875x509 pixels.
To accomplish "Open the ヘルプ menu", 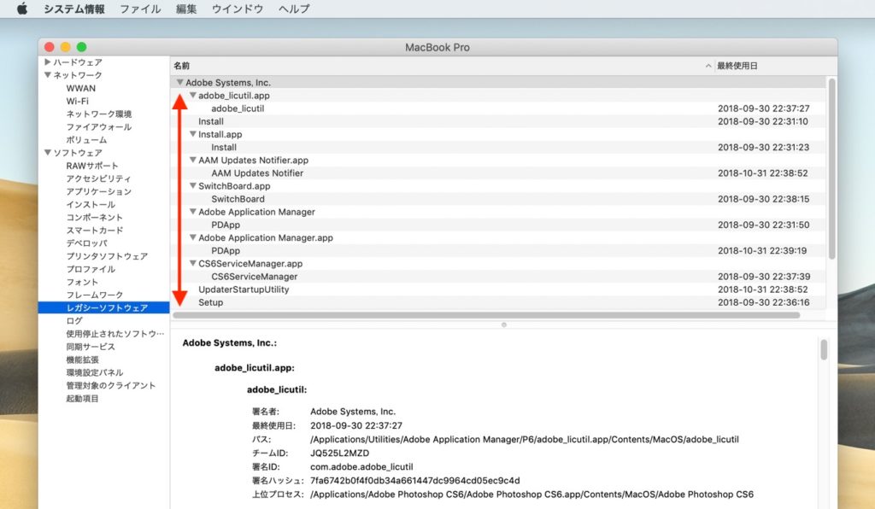I will pos(293,9).
